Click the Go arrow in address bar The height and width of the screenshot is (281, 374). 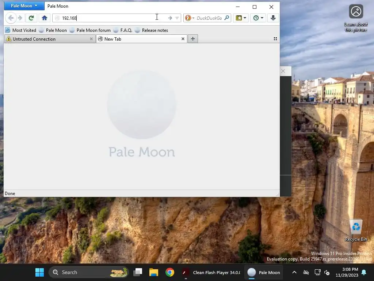170,18
